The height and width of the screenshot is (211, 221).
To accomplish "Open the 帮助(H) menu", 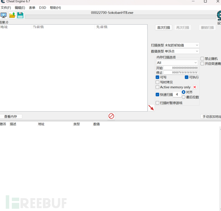I will pos(55,8).
